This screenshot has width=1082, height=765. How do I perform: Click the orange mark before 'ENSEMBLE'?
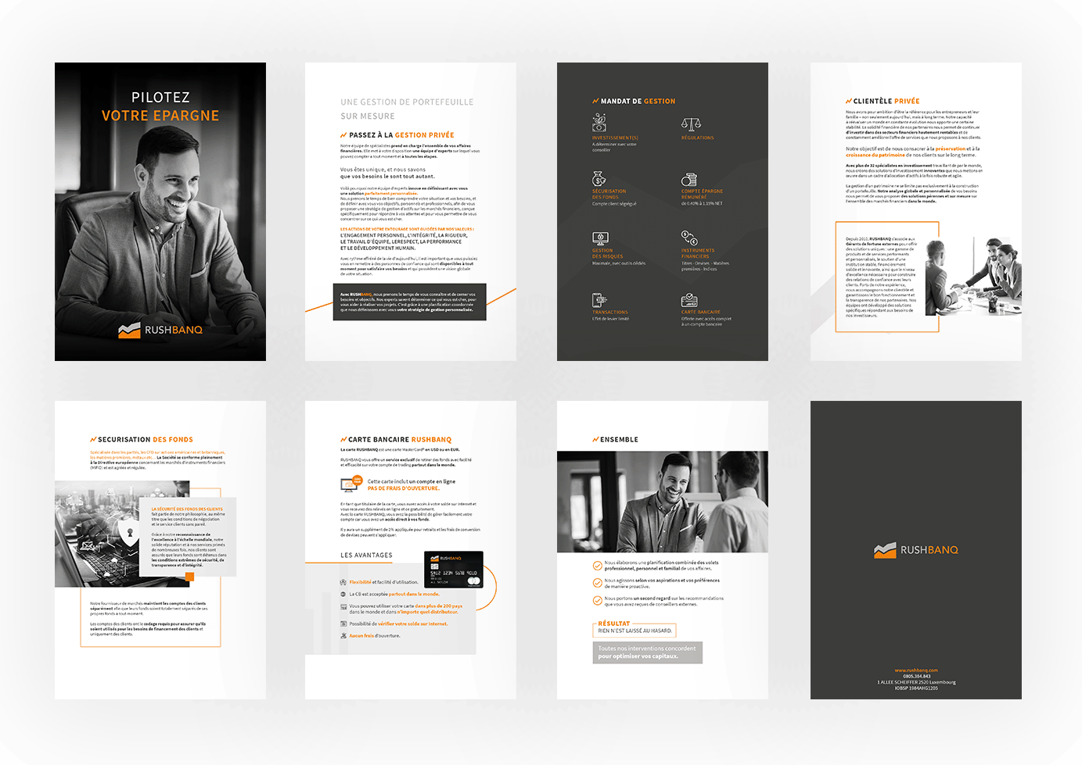pos(595,439)
